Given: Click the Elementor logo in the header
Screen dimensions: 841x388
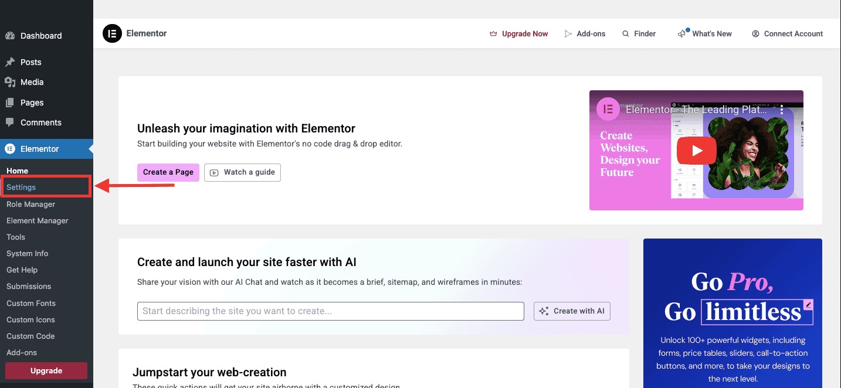Looking at the screenshot, I should point(112,33).
